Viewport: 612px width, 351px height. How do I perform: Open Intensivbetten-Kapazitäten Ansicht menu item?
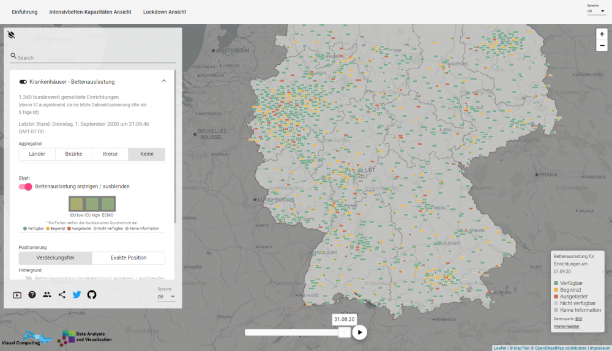point(90,12)
